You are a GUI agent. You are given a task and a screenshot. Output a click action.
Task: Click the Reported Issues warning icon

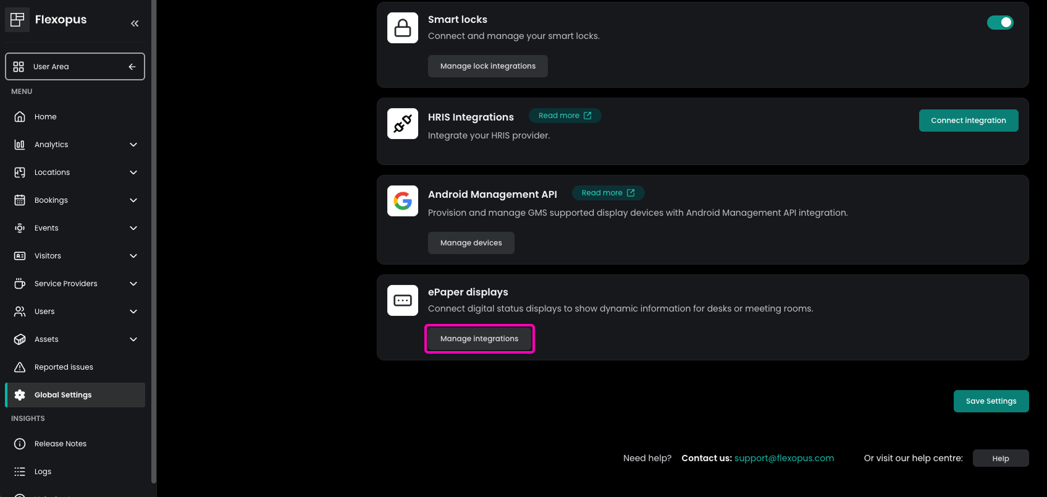click(20, 367)
